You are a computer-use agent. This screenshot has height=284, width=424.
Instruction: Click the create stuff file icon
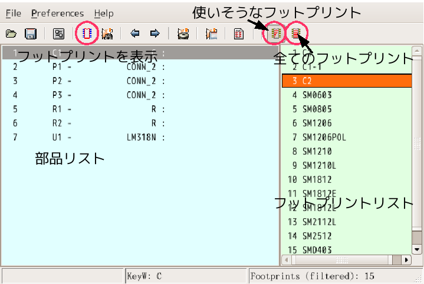(x=211, y=34)
